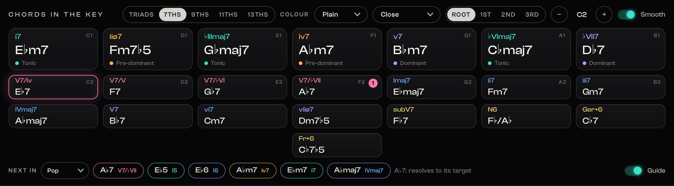
Task: Play the Dm7♭5 viiø7 chord card
Action: 337,116
